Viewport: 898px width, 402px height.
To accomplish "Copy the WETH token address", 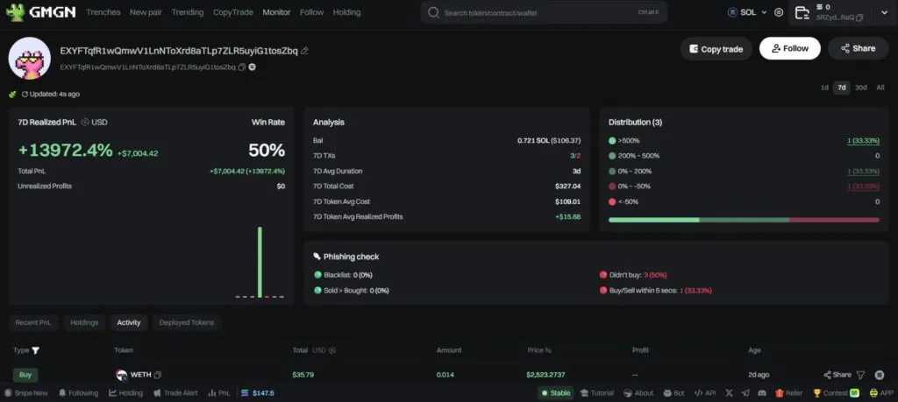I will pos(158,375).
